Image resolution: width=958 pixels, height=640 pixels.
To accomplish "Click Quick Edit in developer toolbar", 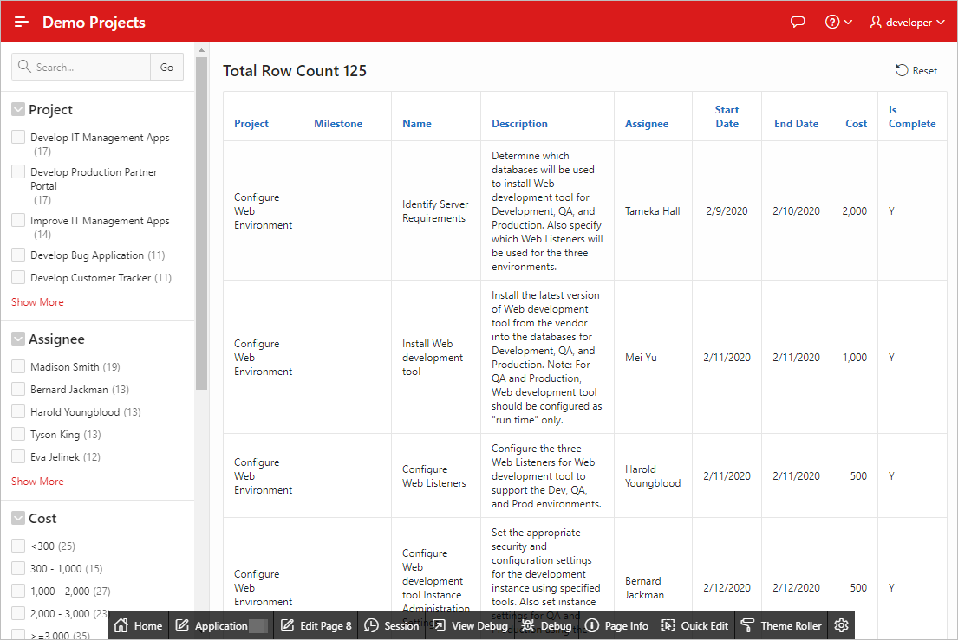I will click(694, 625).
